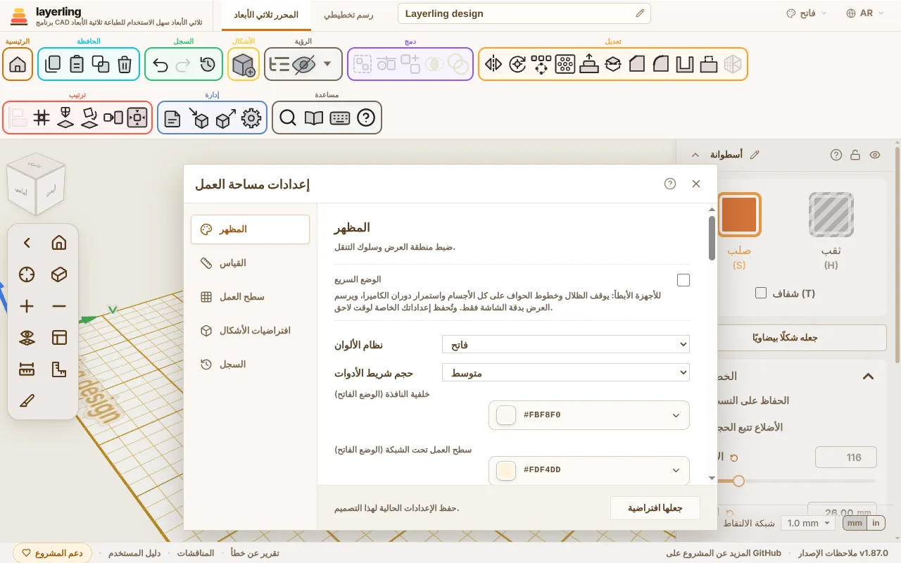Open the color scheme dropdown
This screenshot has width=901, height=563.
click(566, 345)
